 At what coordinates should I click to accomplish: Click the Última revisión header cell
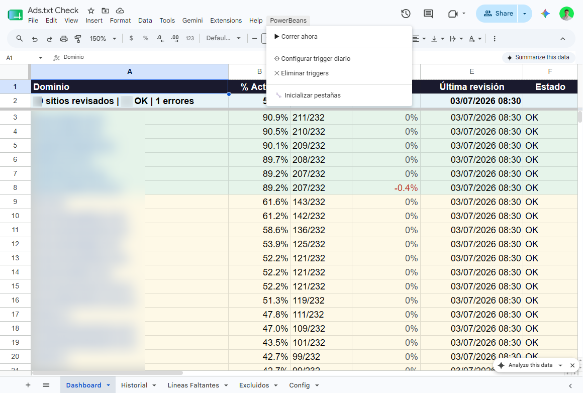point(471,86)
